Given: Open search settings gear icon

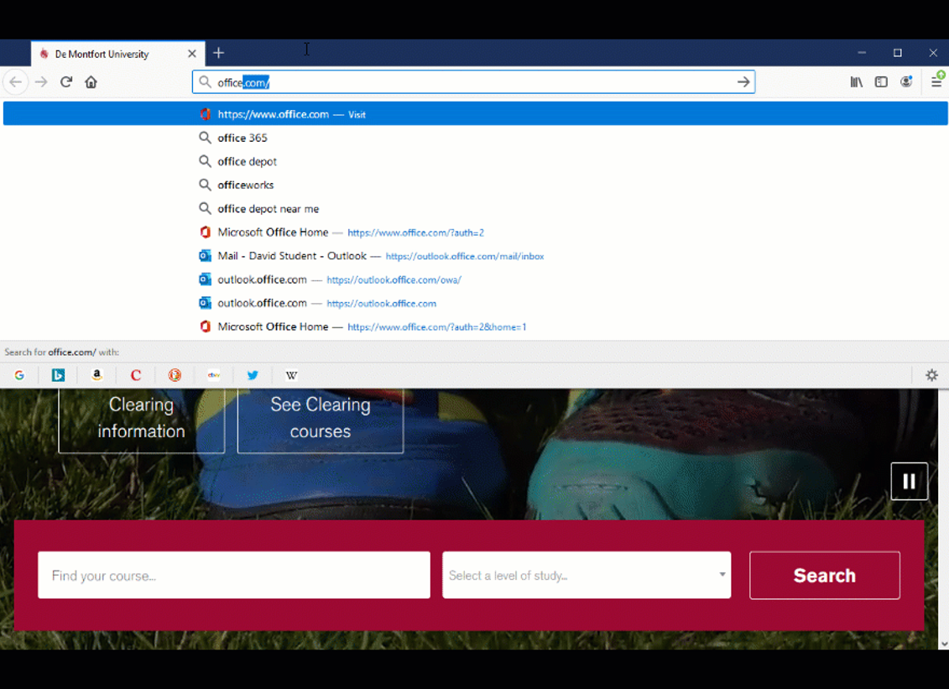Looking at the screenshot, I should point(931,375).
